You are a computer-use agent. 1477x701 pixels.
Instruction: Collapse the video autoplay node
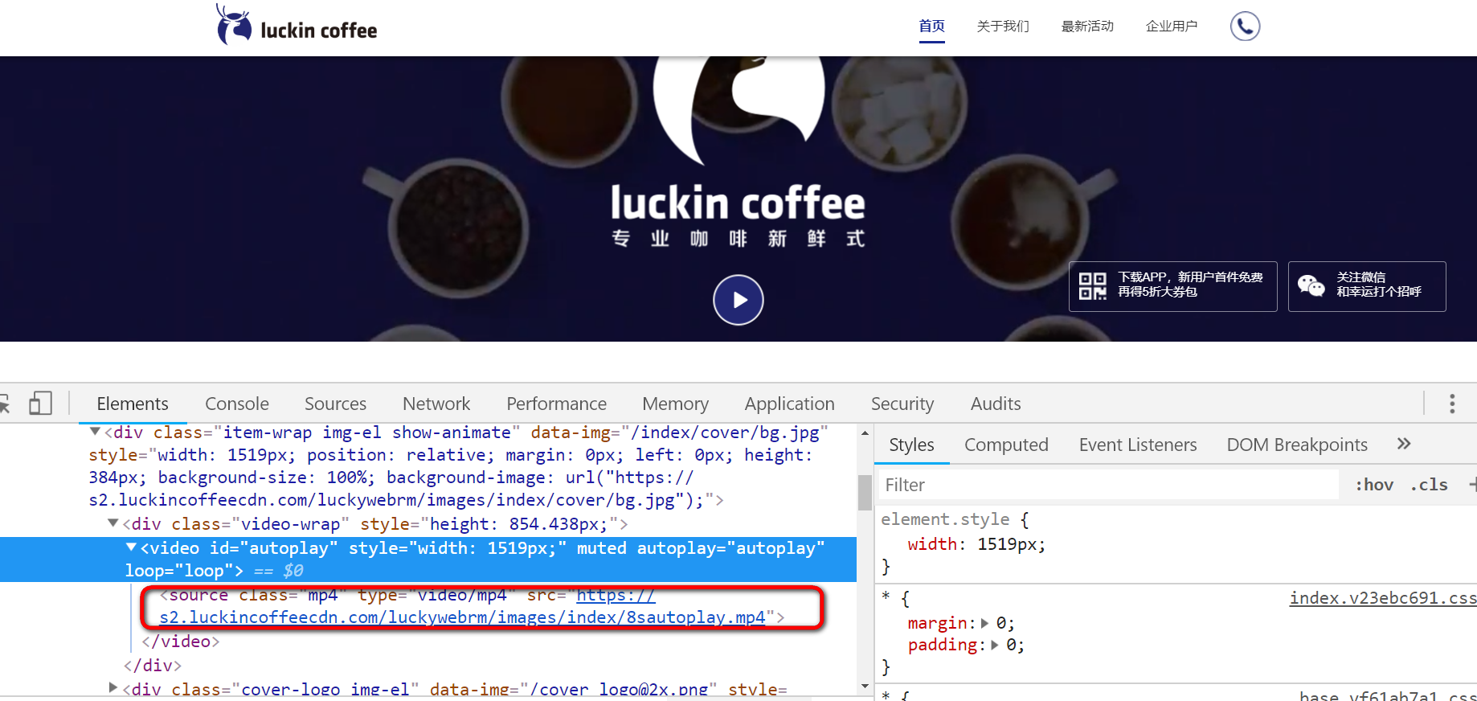point(131,547)
